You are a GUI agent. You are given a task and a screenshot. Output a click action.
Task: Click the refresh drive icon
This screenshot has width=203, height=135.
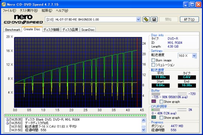(x=146, y=20)
